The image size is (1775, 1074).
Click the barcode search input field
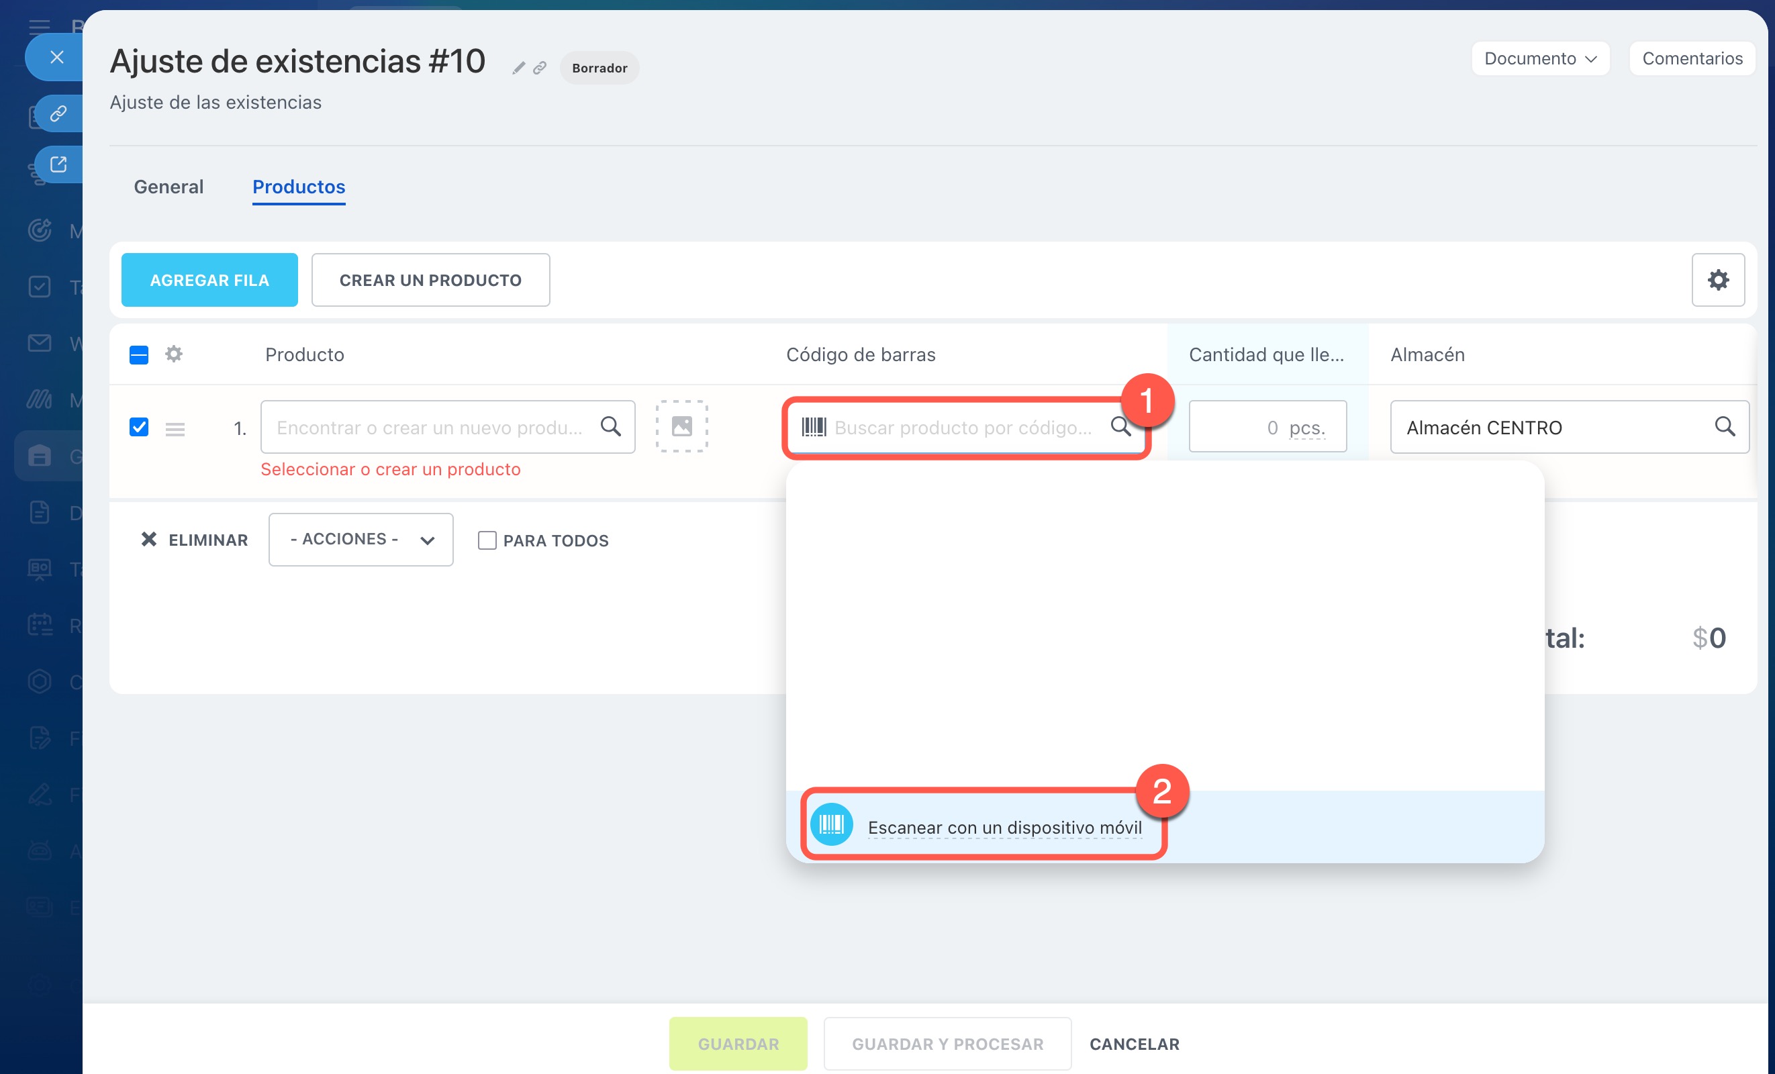(x=963, y=428)
